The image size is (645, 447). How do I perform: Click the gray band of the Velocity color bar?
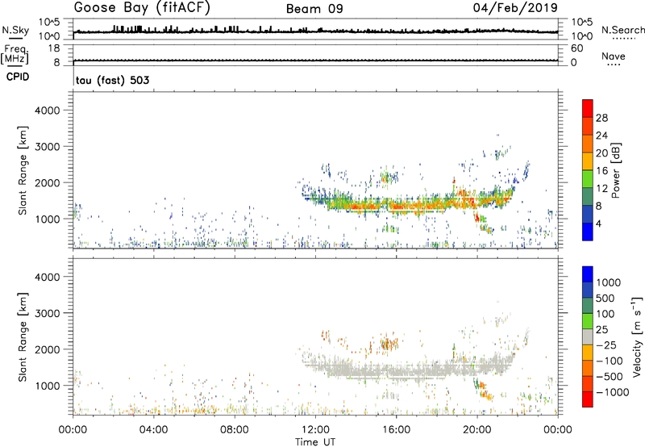(x=588, y=336)
